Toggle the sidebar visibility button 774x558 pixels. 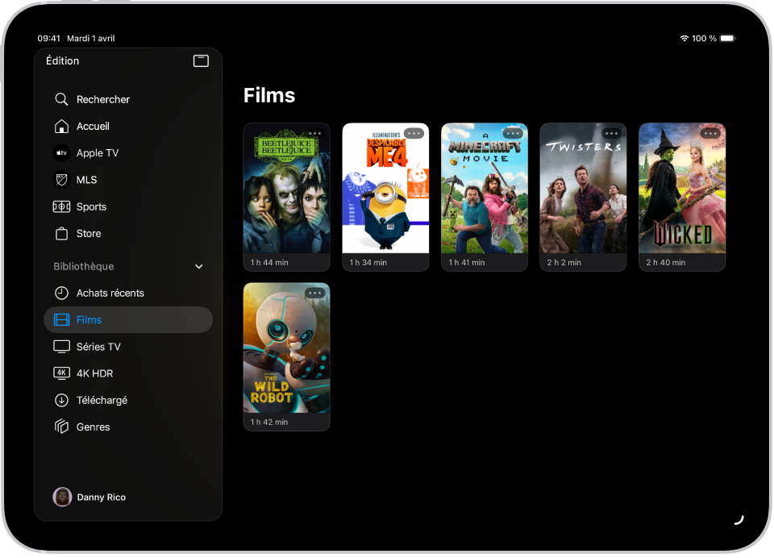200,60
